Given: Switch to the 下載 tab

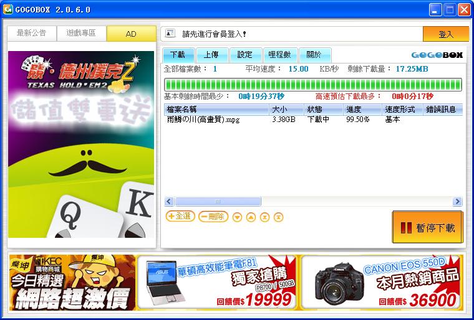Looking at the screenshot, I should (178, 55).
